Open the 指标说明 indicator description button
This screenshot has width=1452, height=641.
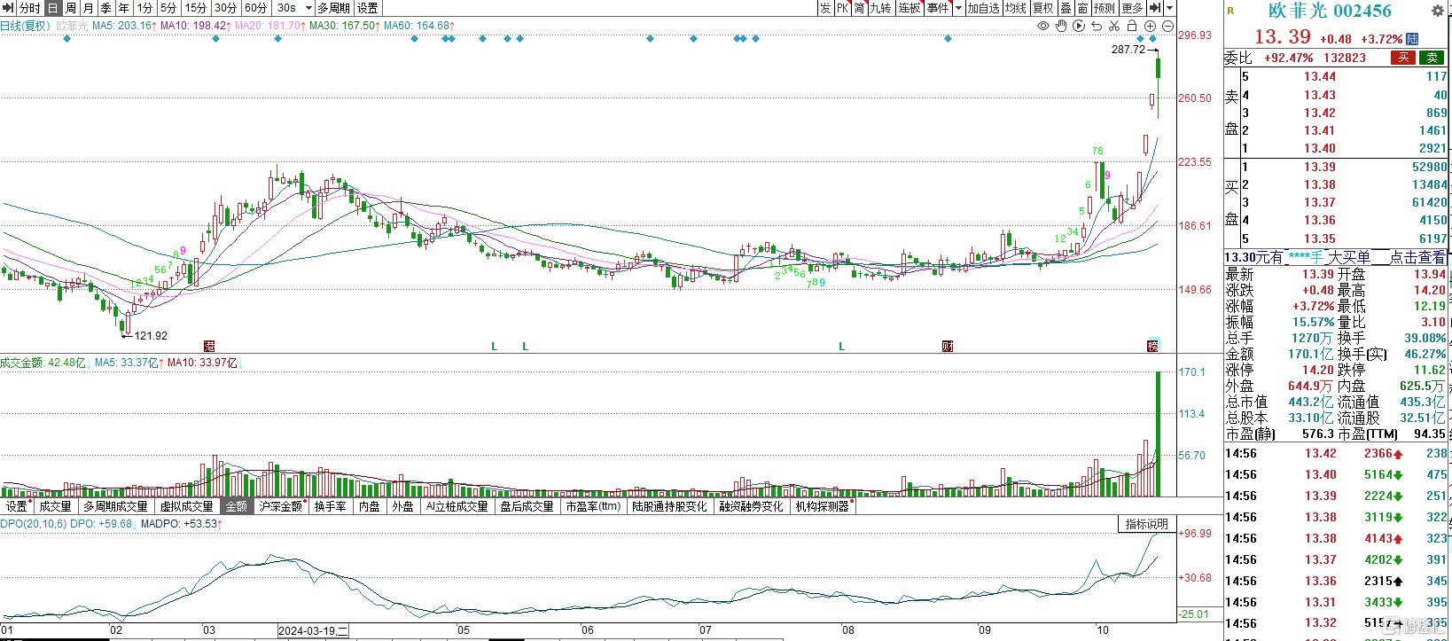click(1146, 524)
